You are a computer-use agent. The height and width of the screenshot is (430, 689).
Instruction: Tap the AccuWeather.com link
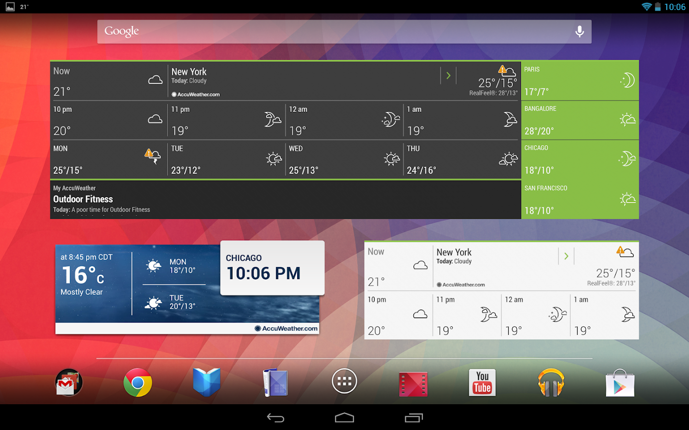tap(195, 94)
